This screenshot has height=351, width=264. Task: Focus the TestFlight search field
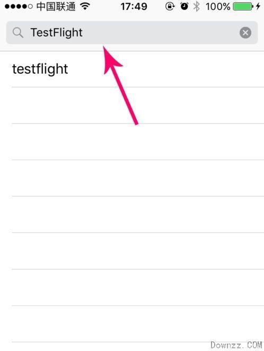[132, 33]
